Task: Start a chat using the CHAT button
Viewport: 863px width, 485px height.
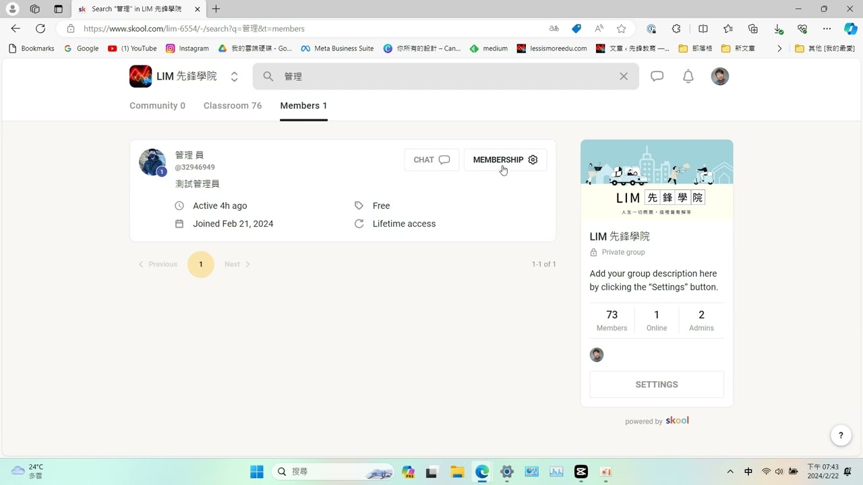Action: (431, 160)
